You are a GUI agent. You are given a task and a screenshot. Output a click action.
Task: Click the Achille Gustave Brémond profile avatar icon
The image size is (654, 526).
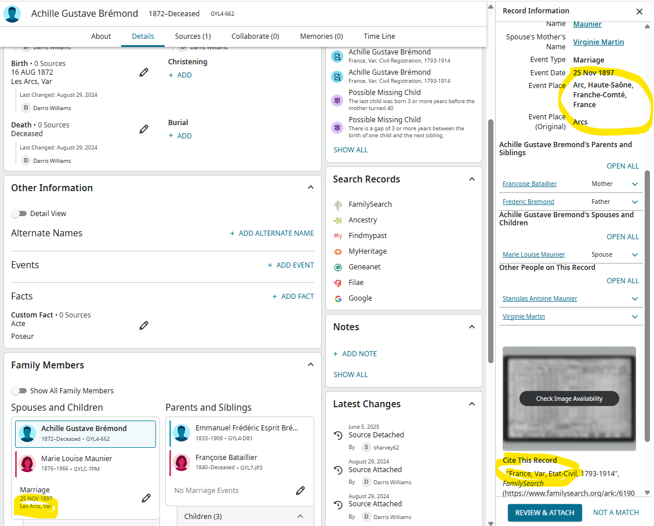click(x=12, y=14)
